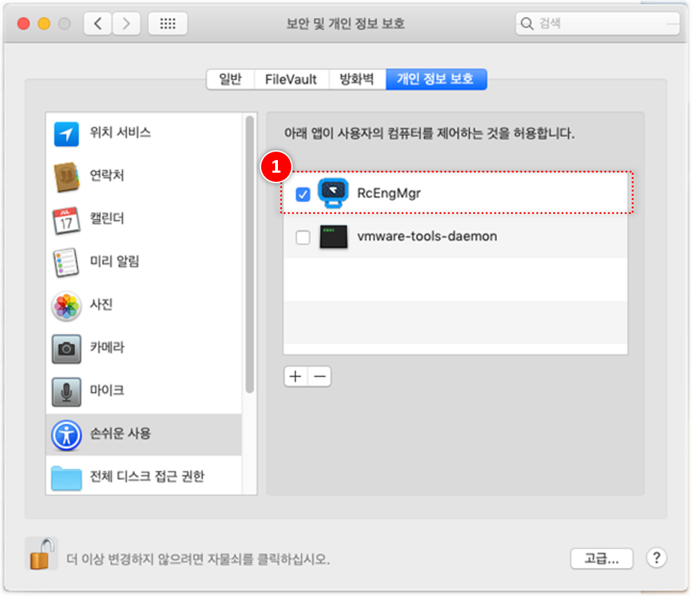Image resolution: width=692 pixels, height=596 pixels.
Task: Enable the vmware-tools-daemon checkbox
Action: (302, 238)
